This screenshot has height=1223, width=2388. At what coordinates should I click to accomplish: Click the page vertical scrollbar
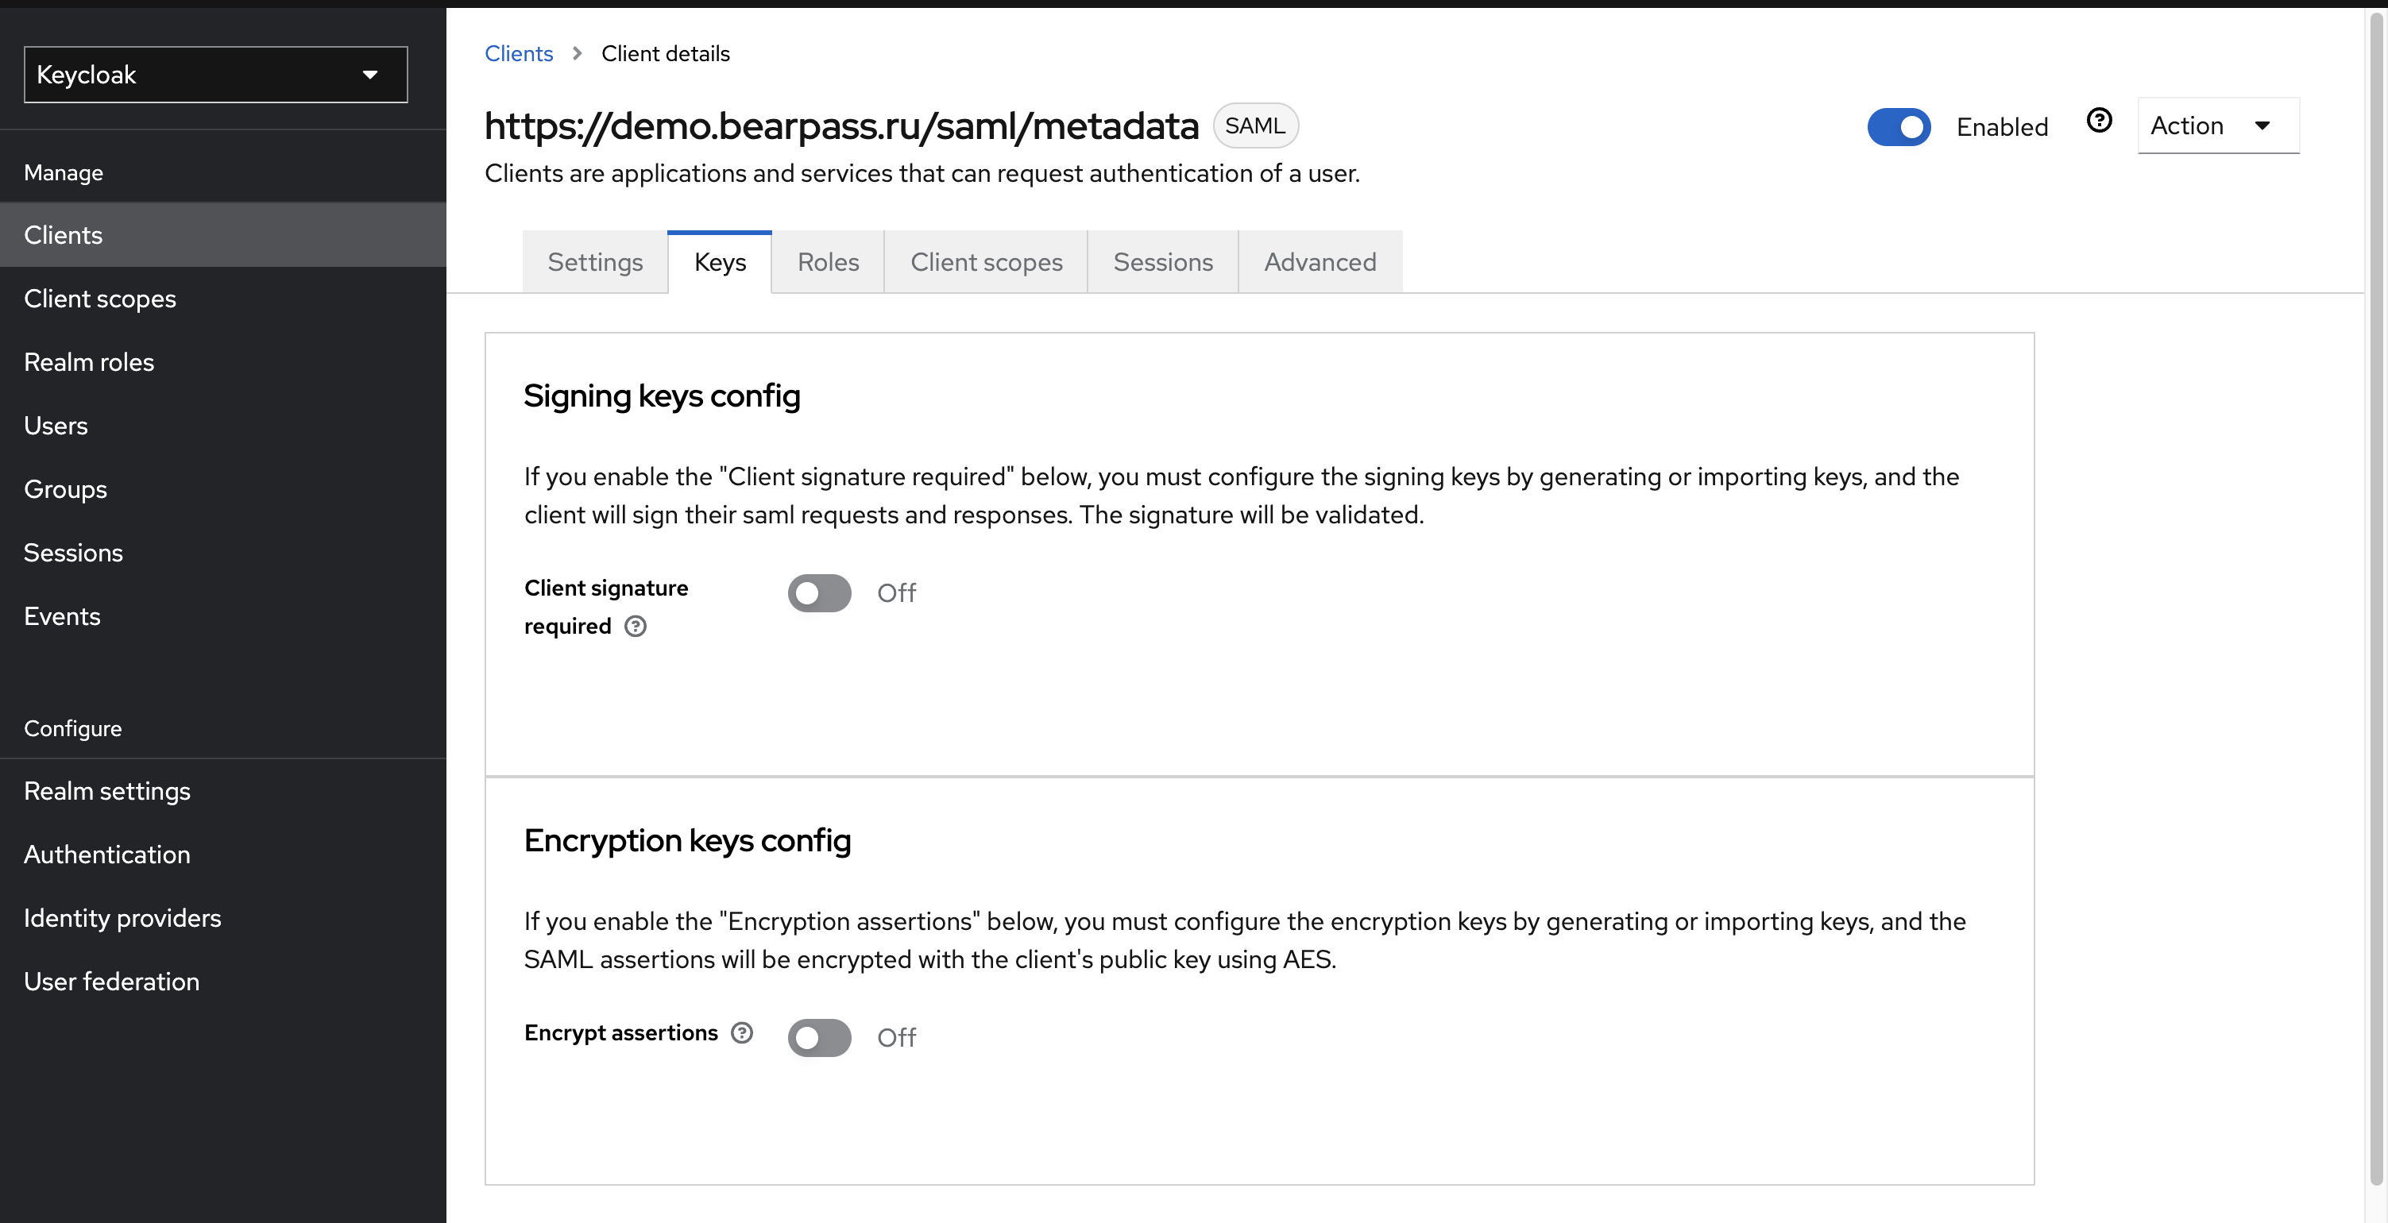coord(2377,593)
